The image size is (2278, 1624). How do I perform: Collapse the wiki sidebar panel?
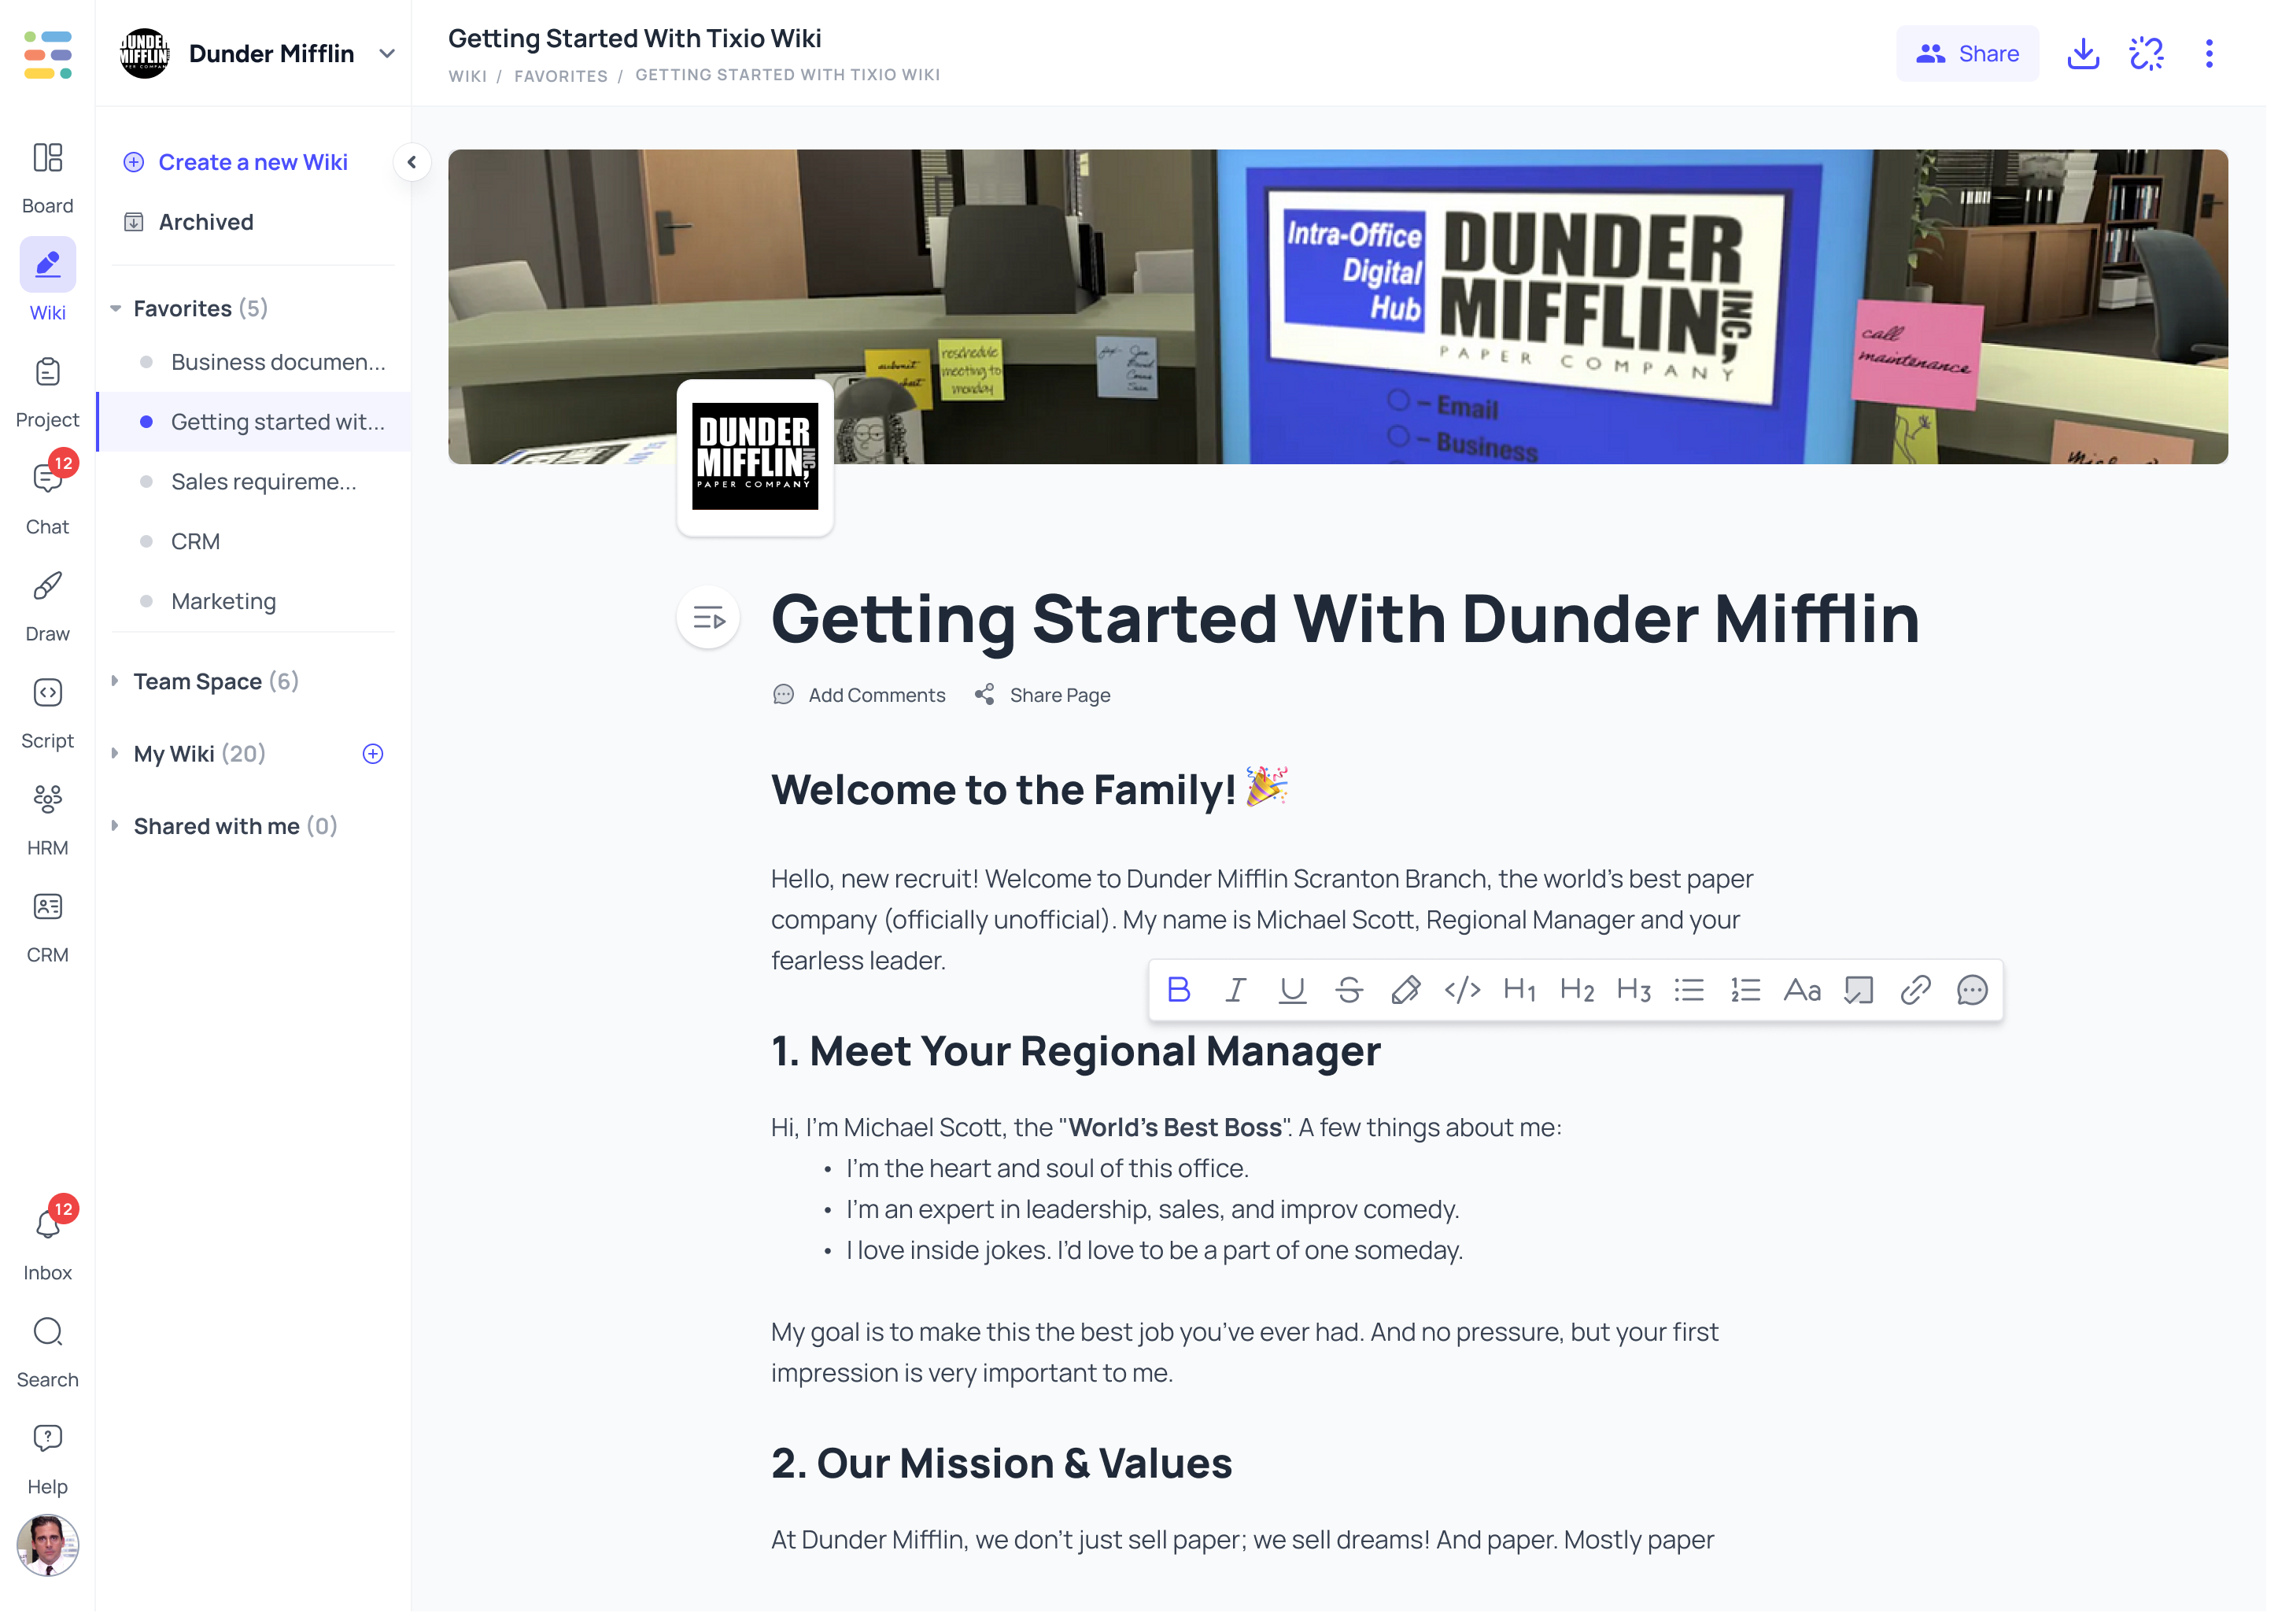[x=411, y=162]
